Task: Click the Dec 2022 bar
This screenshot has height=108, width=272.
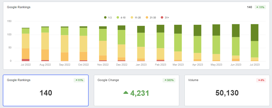Action: [x=121, y=43]
